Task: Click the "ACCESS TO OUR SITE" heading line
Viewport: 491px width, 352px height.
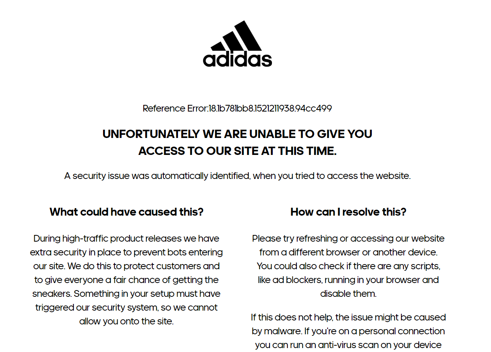Action: click(237, 151)
